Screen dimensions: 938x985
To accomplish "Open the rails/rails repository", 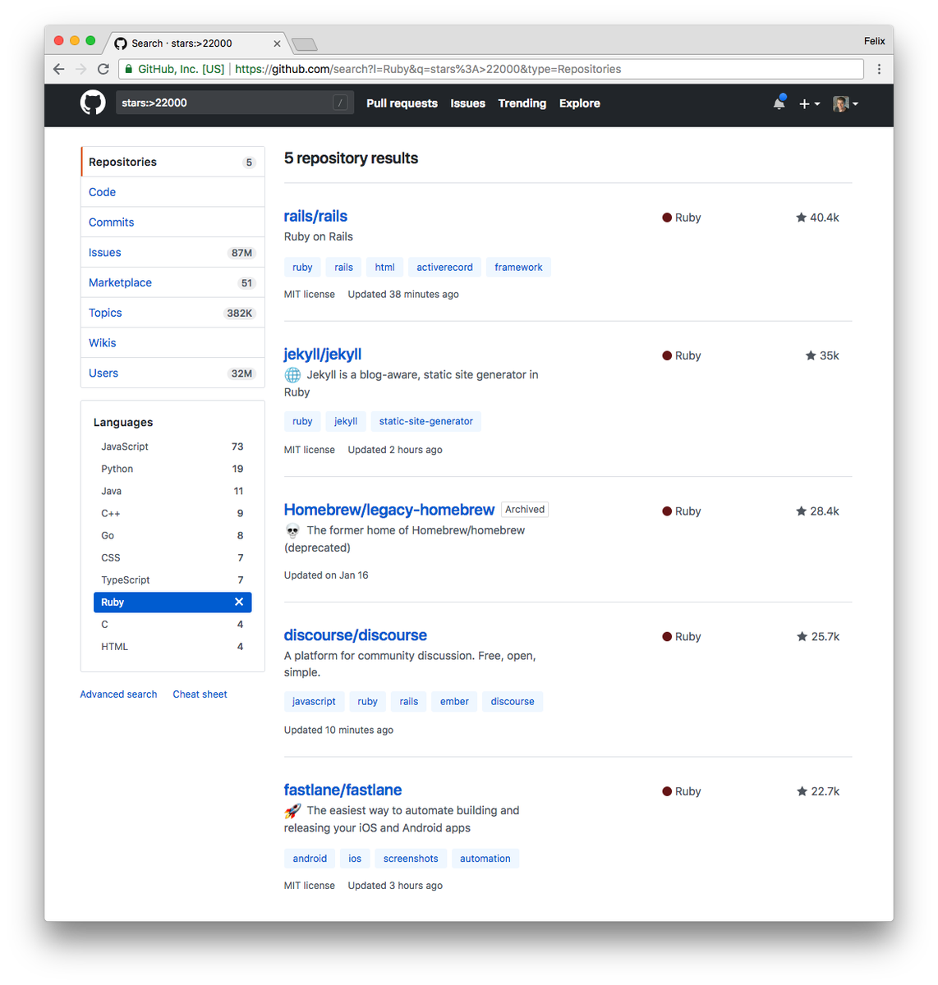I will click(x=315, y=216).
